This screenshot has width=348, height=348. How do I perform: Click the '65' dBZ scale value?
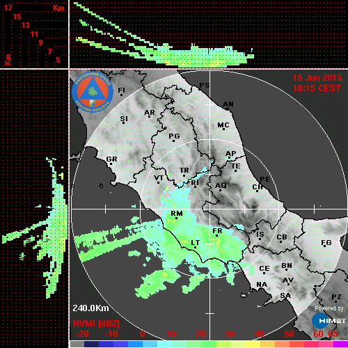[333, 334]
